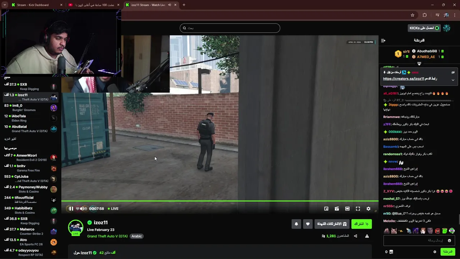Toggle theater mode in video controls
Screen dimensions: 460x259
[x=347, y=209]
